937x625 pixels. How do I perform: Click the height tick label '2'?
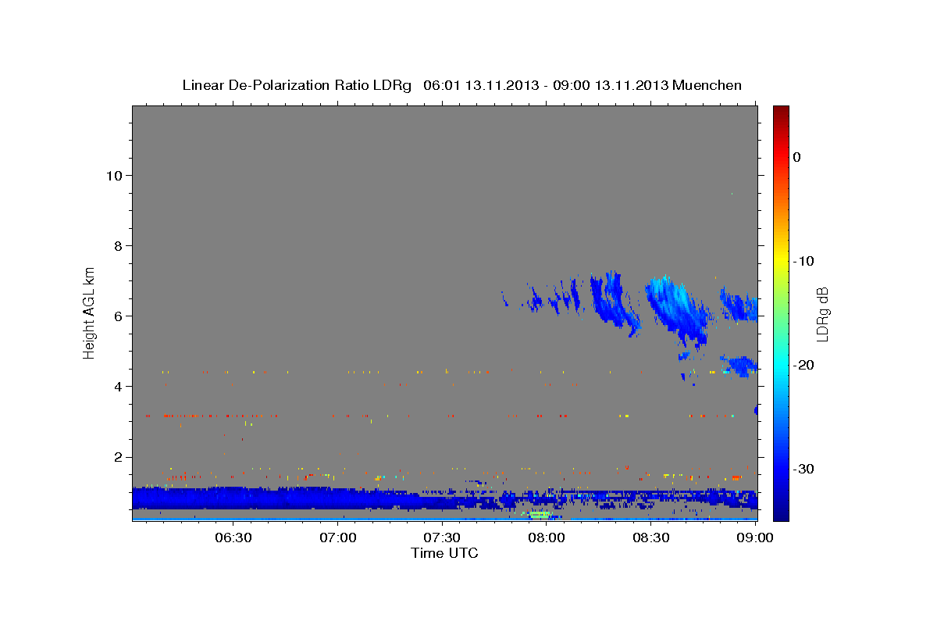[x=117, y=457]
